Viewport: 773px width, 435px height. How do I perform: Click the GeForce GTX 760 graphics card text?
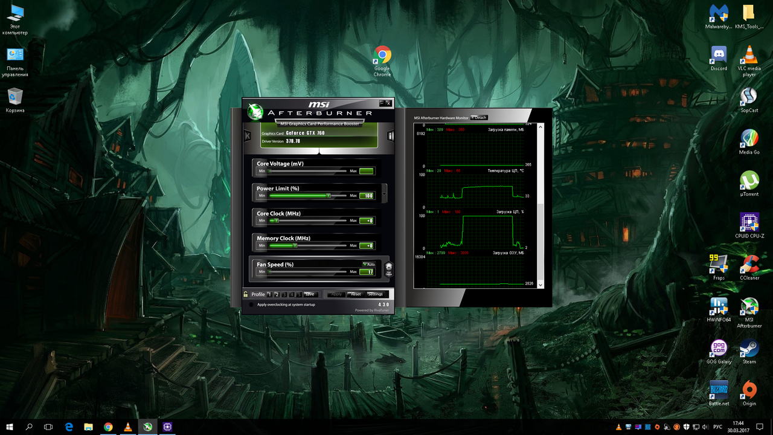point(305,133)
